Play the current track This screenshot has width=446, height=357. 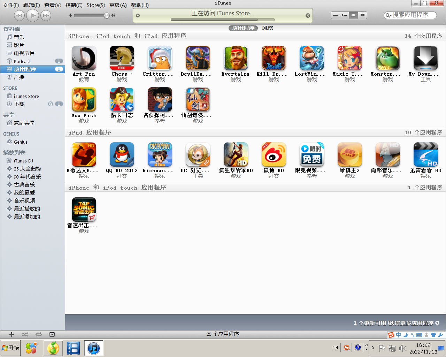point(33,15)
